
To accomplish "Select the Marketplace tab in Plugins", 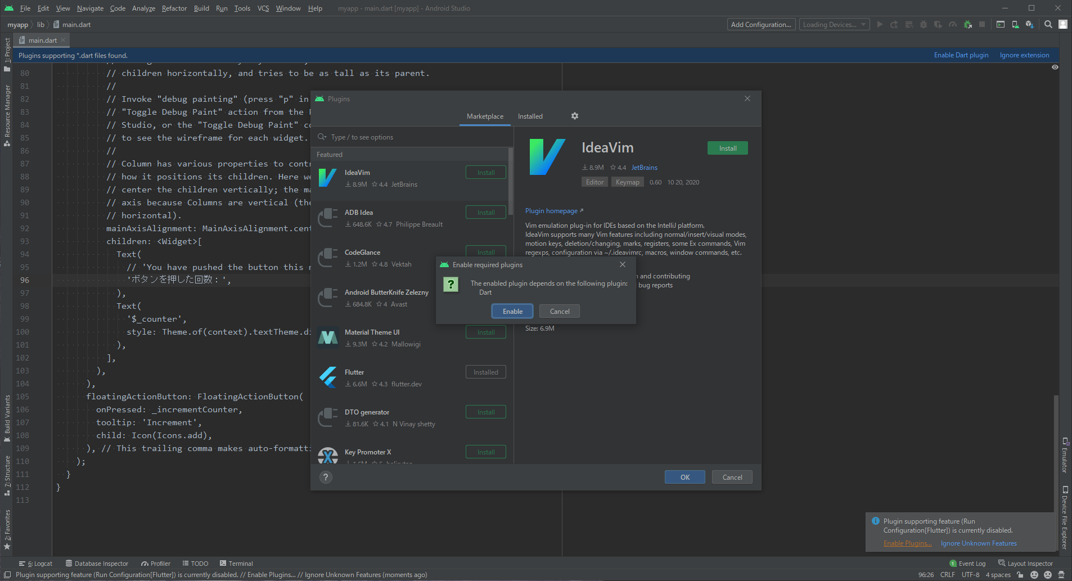I will coord(485,116).
